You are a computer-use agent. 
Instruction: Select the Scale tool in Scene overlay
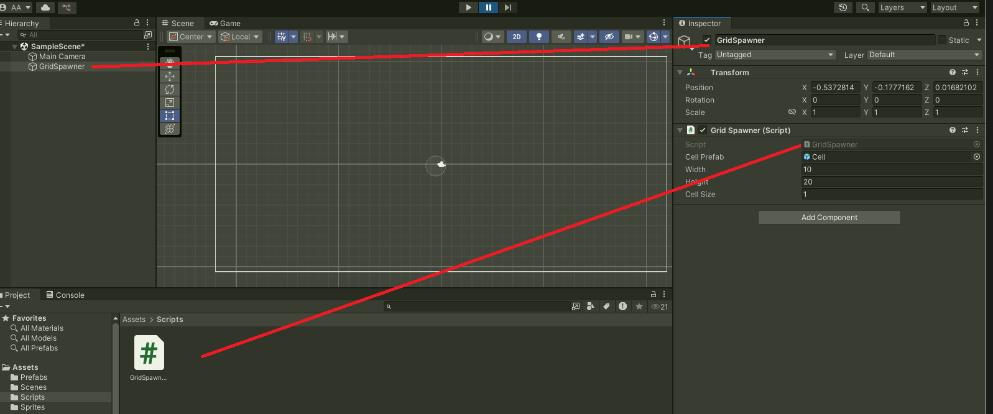coord(170,103)
